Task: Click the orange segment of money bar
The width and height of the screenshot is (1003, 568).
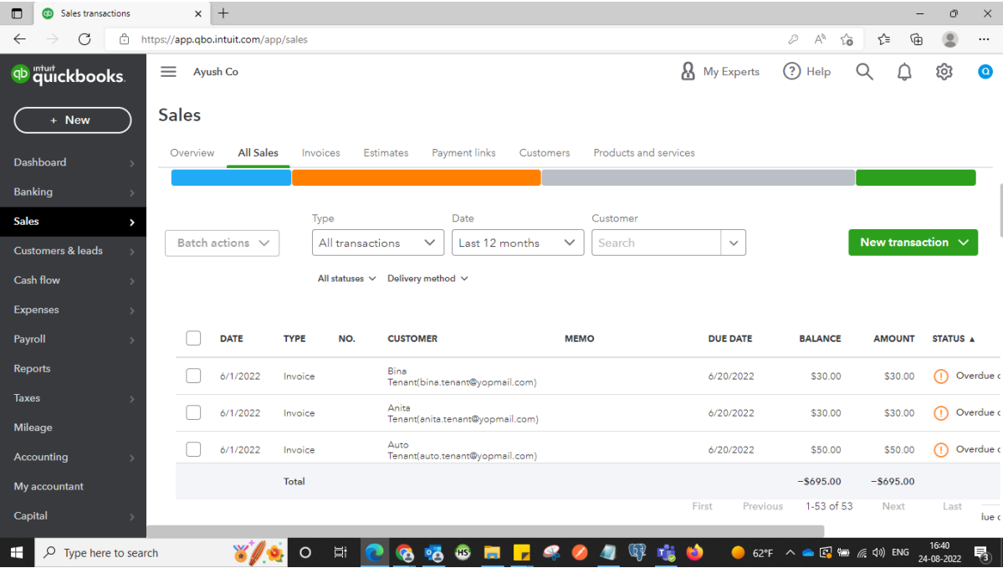Action: [x=416, y=177]
